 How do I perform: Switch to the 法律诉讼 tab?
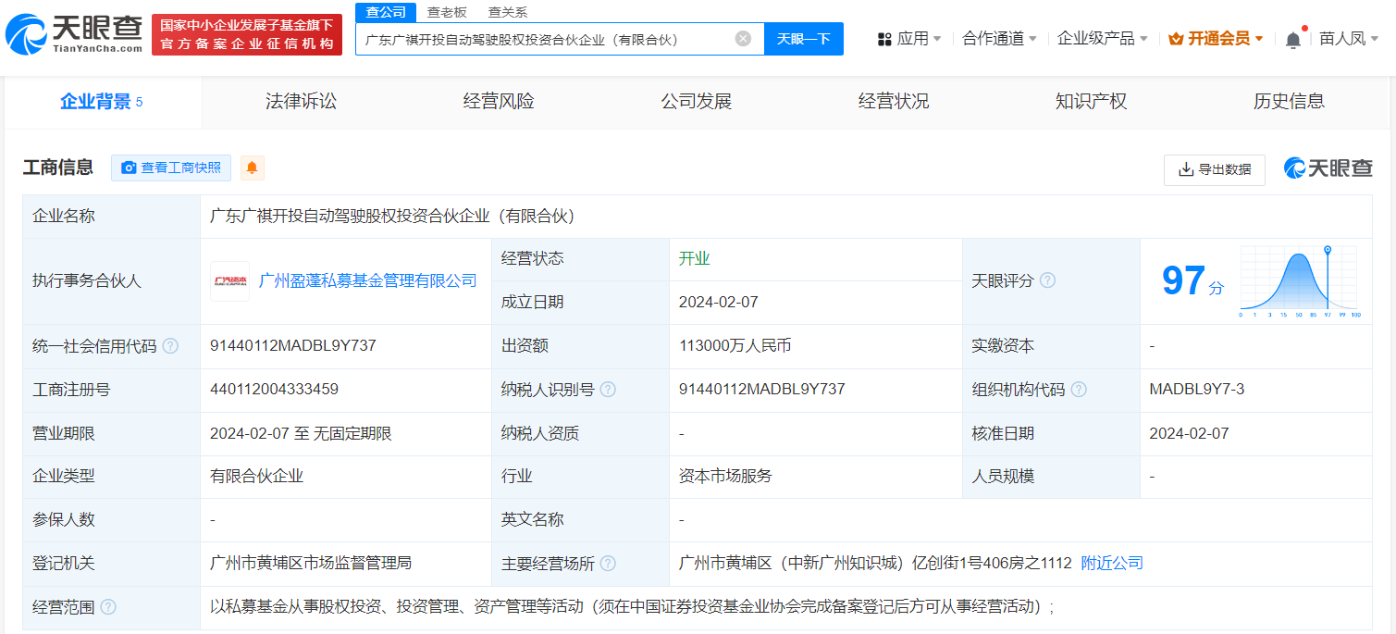[301, 102]
